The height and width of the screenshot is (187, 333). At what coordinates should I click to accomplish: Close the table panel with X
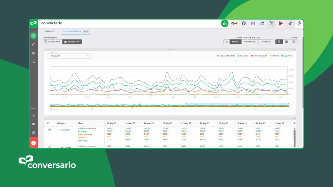tap(295, 118)
